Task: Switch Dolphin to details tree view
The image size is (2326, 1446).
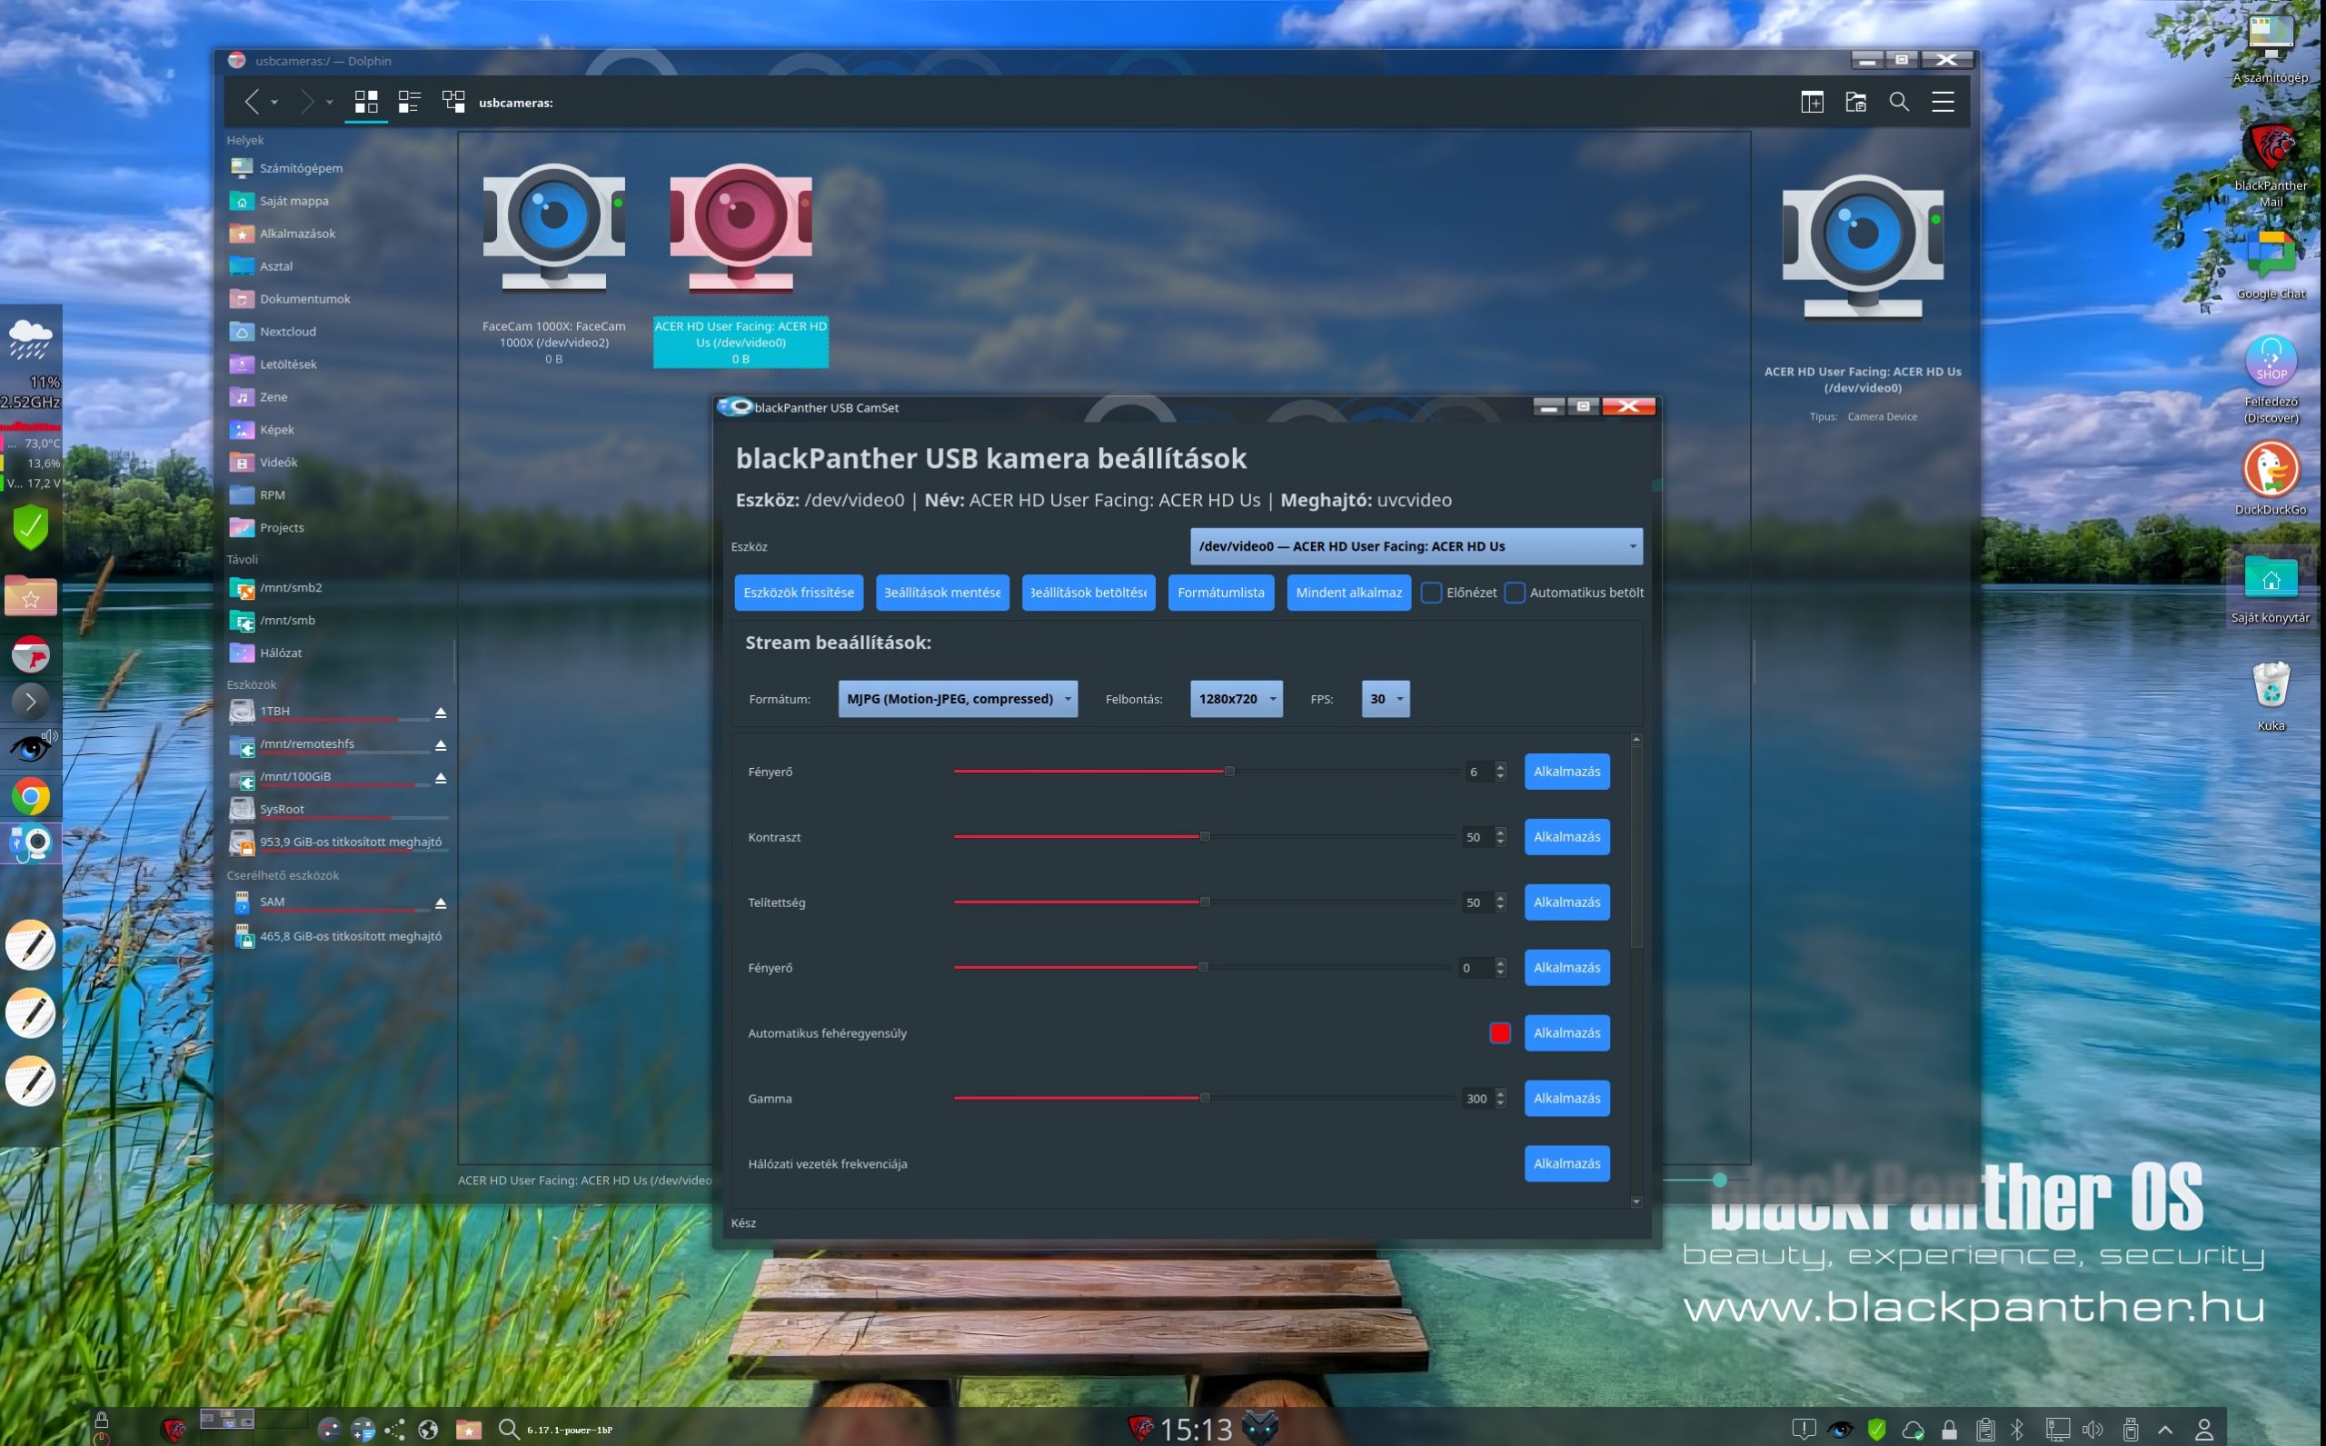Action: 453,102
